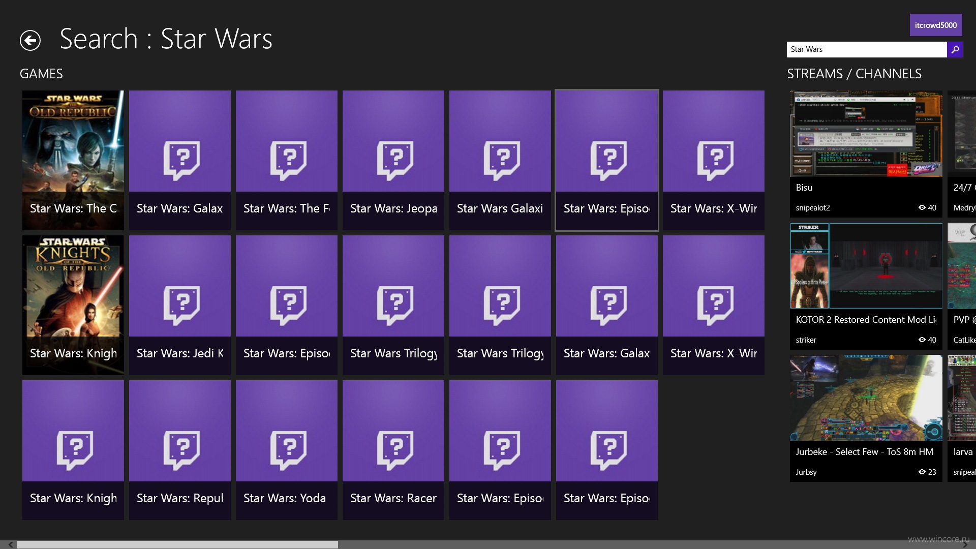Image resolution: width=976 pixels, height=549 pixels.
Task: Click the horizontal scrollbar thumb
Action: point(178,545)
